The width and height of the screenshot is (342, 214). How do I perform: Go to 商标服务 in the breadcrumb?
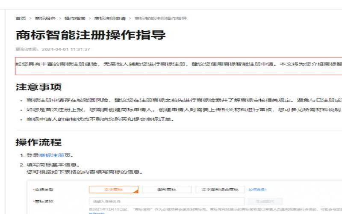pyautogui.click(x=45, y=18)
